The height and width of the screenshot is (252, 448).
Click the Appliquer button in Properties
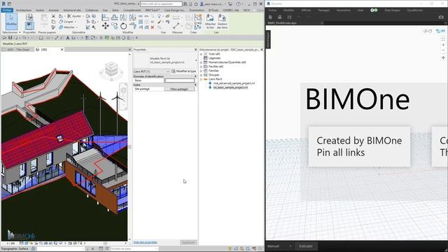tap(188, 242)
